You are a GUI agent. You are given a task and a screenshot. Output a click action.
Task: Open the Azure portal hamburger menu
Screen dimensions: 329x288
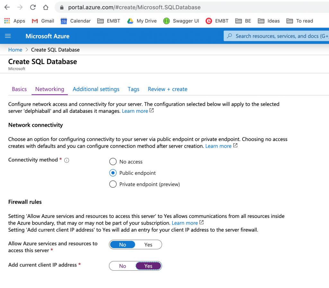tap(8, 36)
